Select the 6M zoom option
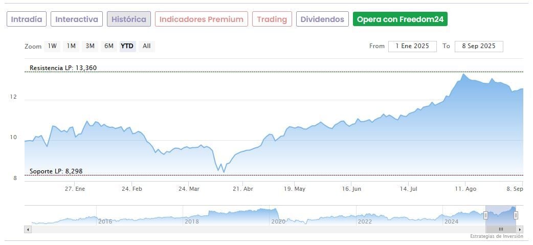This screenshot has width=533, height=245. point(109,46)
